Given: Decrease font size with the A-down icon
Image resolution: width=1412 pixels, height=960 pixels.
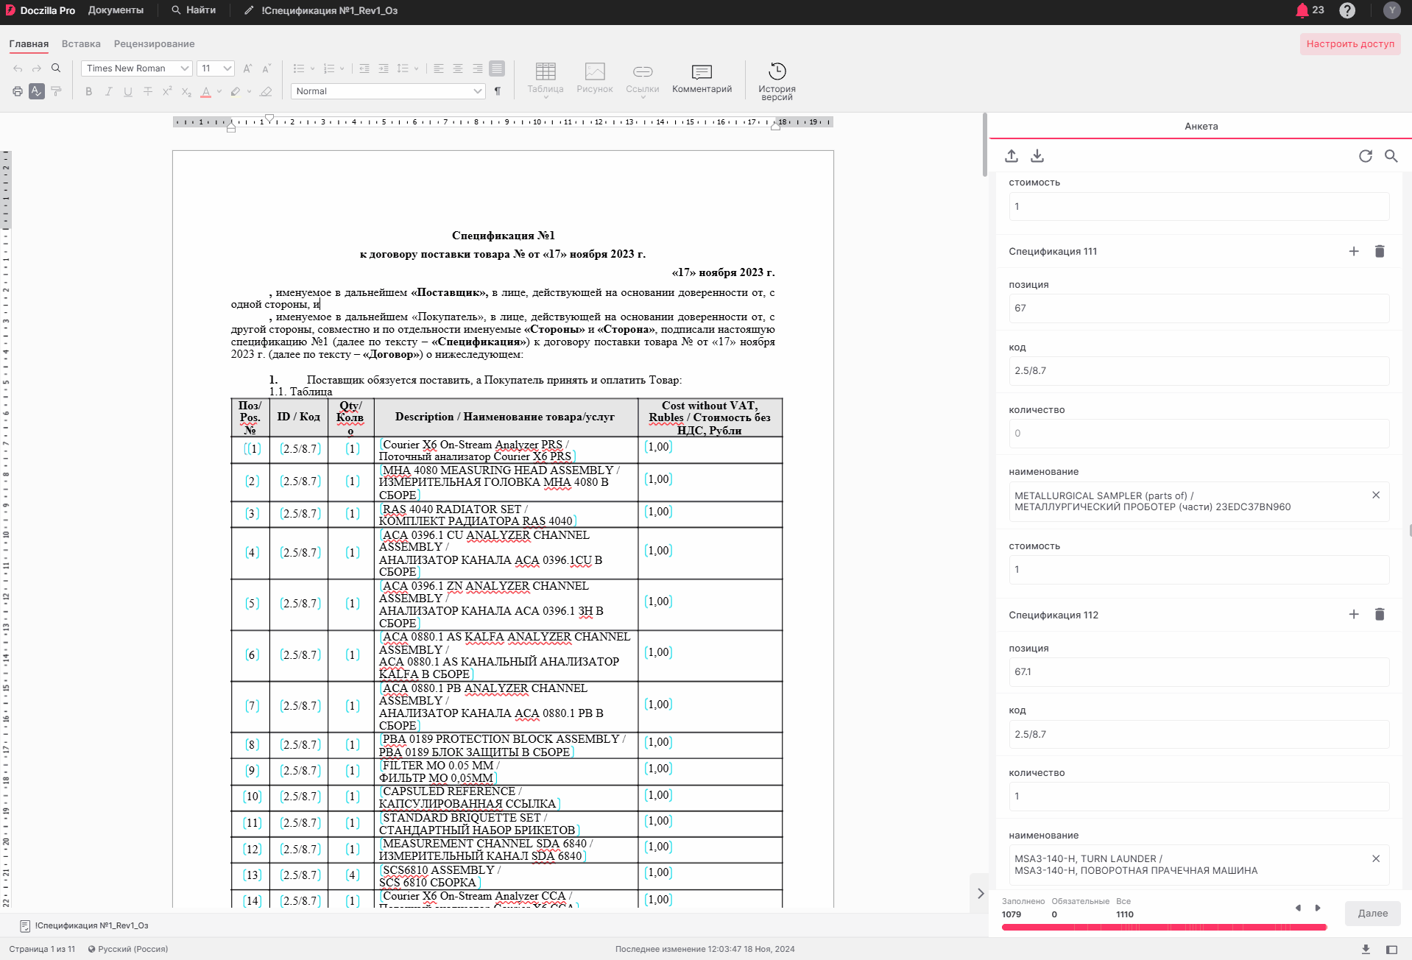Looking at the screenshot, I should click(x=266, y=68).
